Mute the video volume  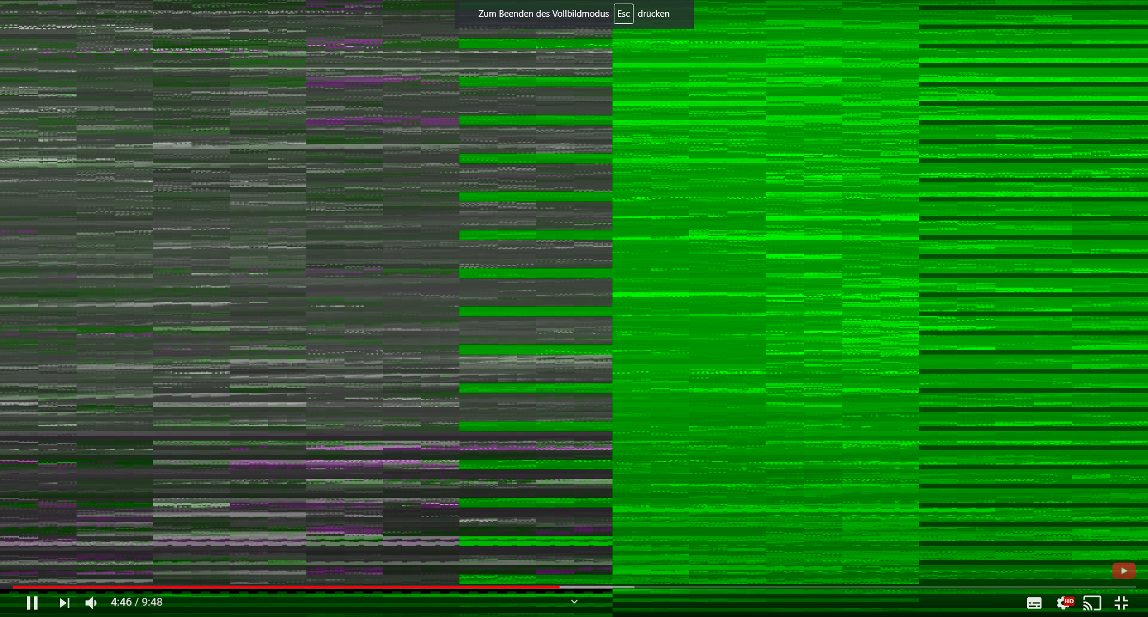click(x=91, y=603)
